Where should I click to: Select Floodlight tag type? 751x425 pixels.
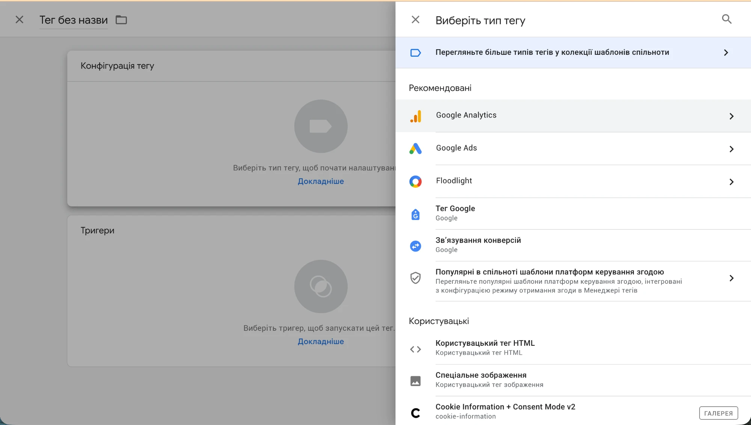point(573,181)
